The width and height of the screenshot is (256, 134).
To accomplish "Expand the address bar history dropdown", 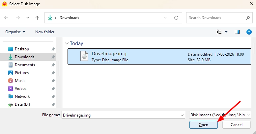I will tap(165, 18).
